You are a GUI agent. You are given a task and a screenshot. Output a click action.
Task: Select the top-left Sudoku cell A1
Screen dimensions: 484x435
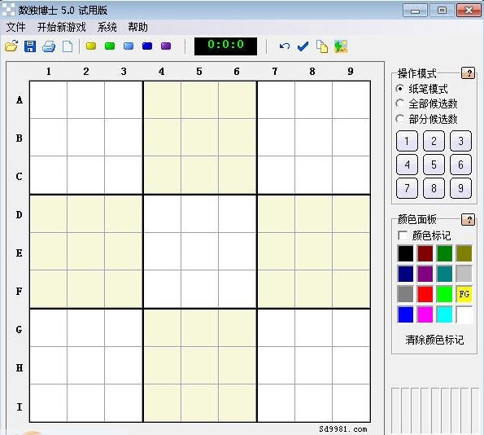click(49, 100)
